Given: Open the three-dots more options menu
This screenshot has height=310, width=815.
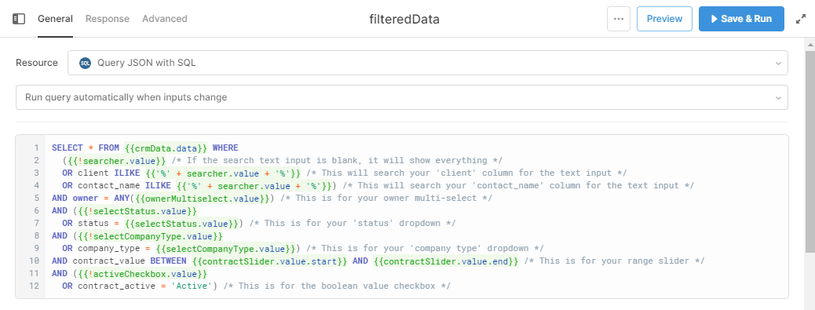Looking at the screenshot, I should (x=619, y=19).
